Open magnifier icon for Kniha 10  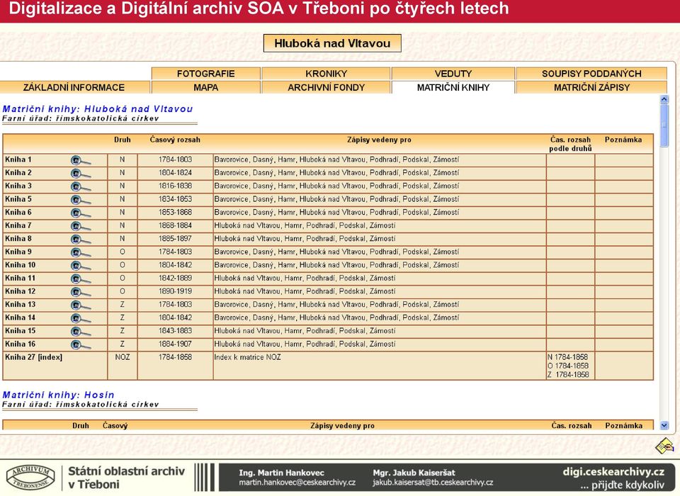point(80,266)
